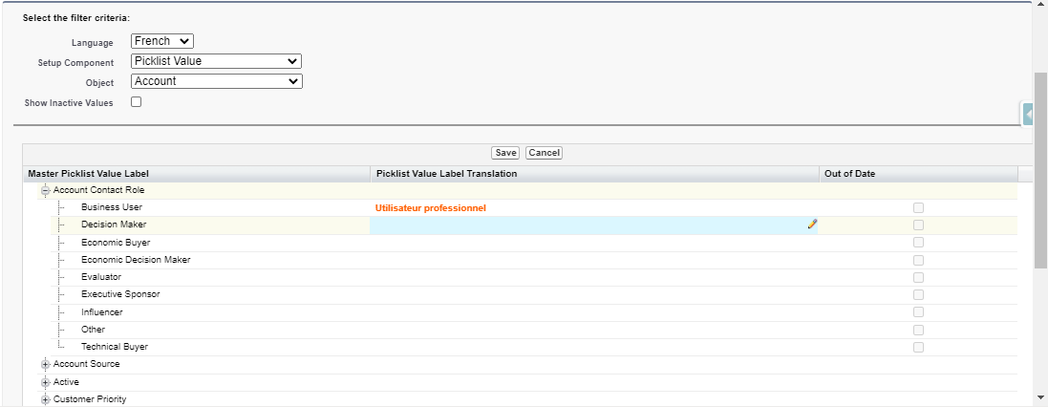This screenshot has width=1048, height=407.
Task: Toggle Out of Date for Technical Buyer
Action: click(918, 347)
